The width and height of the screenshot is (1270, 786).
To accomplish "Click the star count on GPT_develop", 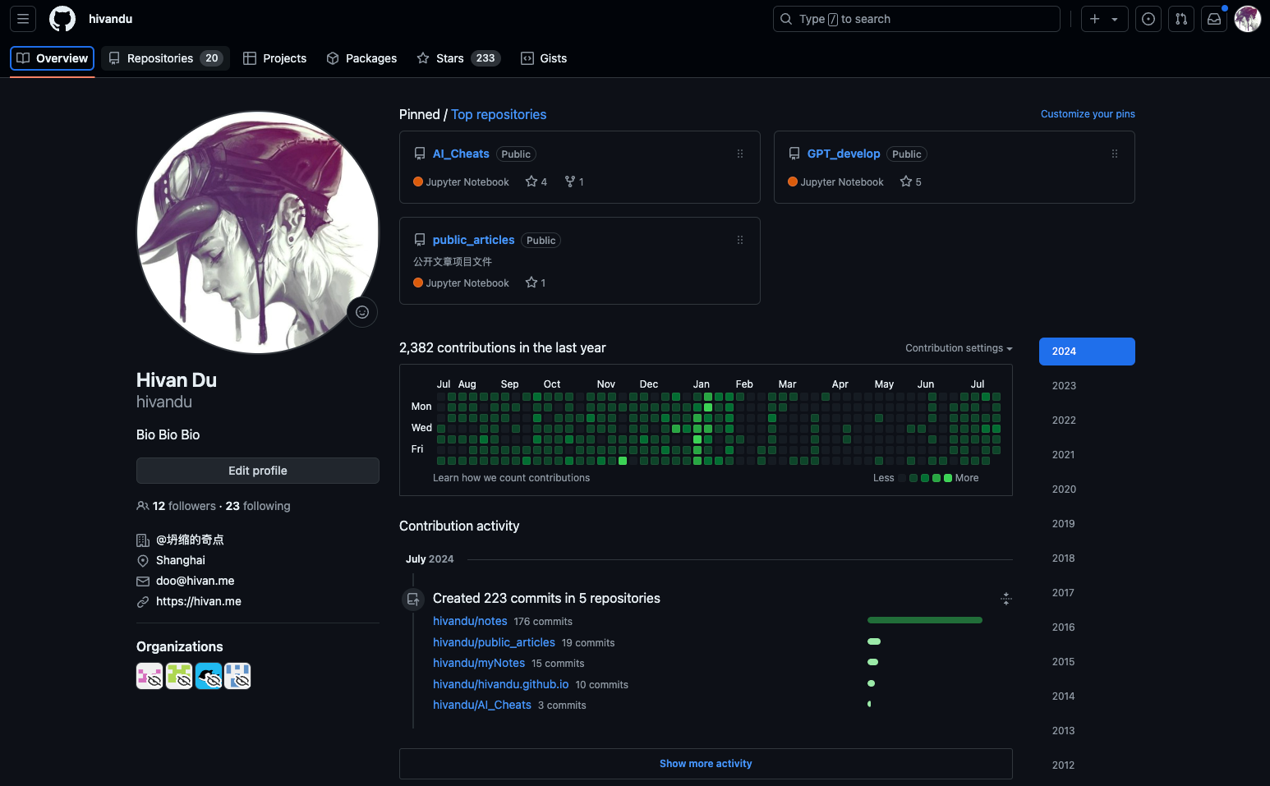I will 911,182.
